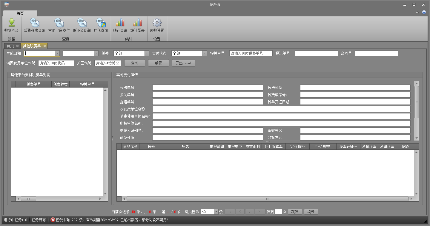Screen dimensions: 430x226
Task: Close the 其他税费单 tab
Action: 44,46
